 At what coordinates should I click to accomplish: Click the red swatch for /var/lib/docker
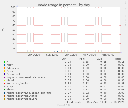pyautogui.click(x=4, y=84)
